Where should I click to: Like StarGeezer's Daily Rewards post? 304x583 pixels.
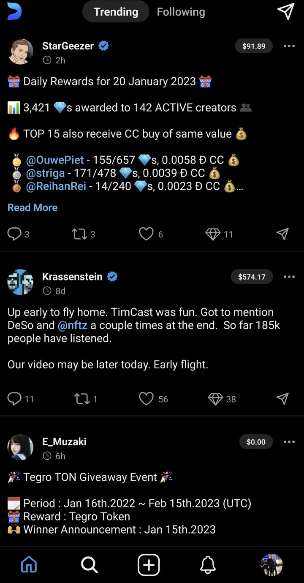(x=146, y=234)
